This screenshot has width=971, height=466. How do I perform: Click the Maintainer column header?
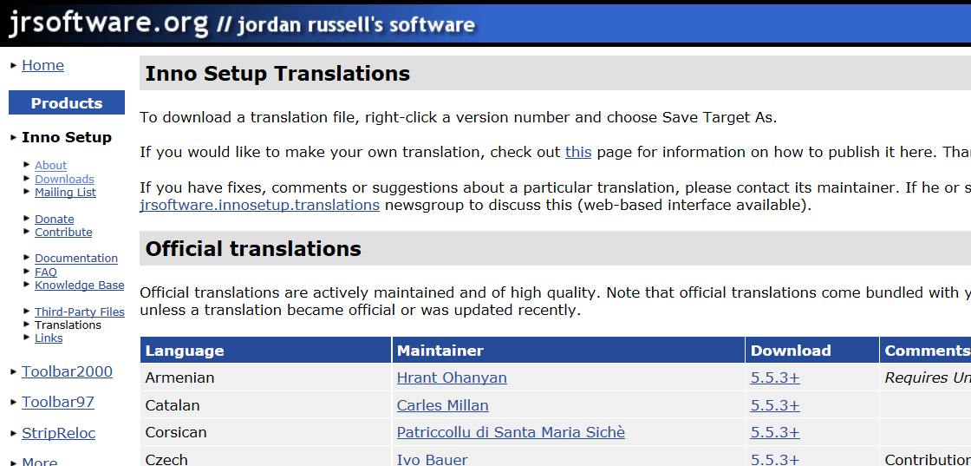(x=569, y=350)
